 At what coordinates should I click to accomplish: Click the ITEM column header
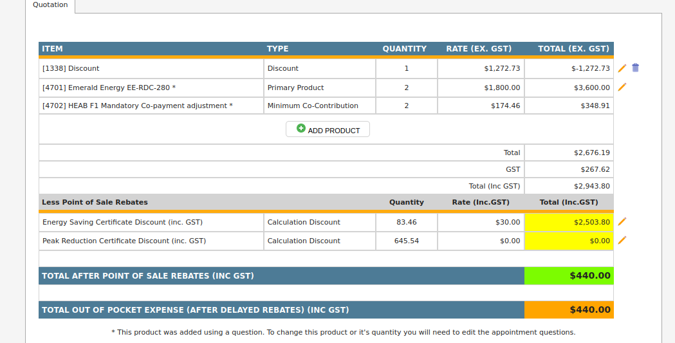click(x=52, y=49)
